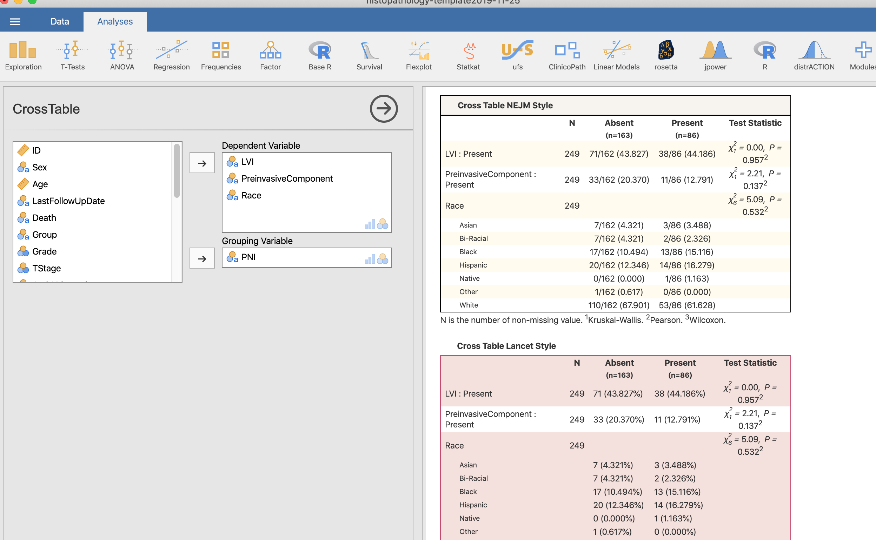Viewport: 876px width, 540px height.
Task: Select the Analyses tab
Action: [x=115, y=21]
